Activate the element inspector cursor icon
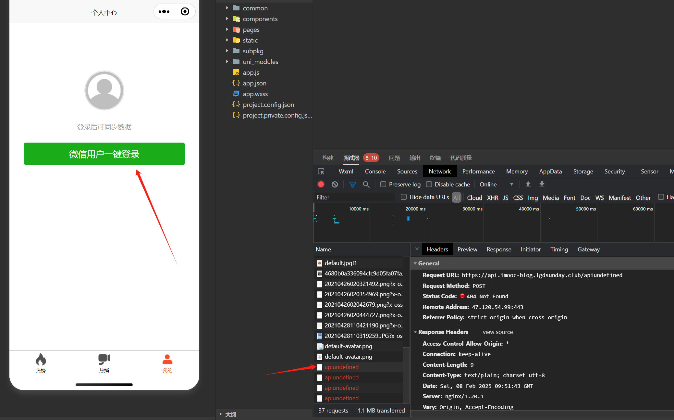This screenshot has width=674, height=420. tap(321, 172)
